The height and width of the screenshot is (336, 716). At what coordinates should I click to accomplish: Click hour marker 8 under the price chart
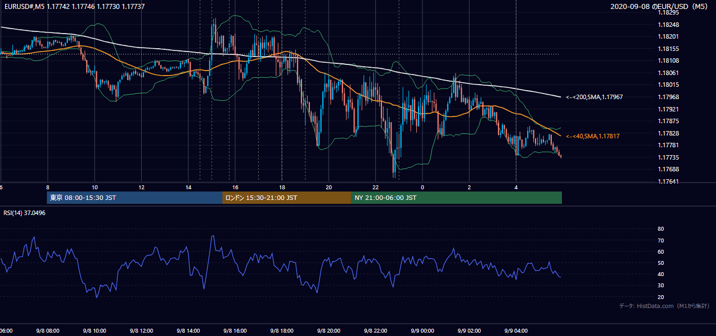pos(48,187)
